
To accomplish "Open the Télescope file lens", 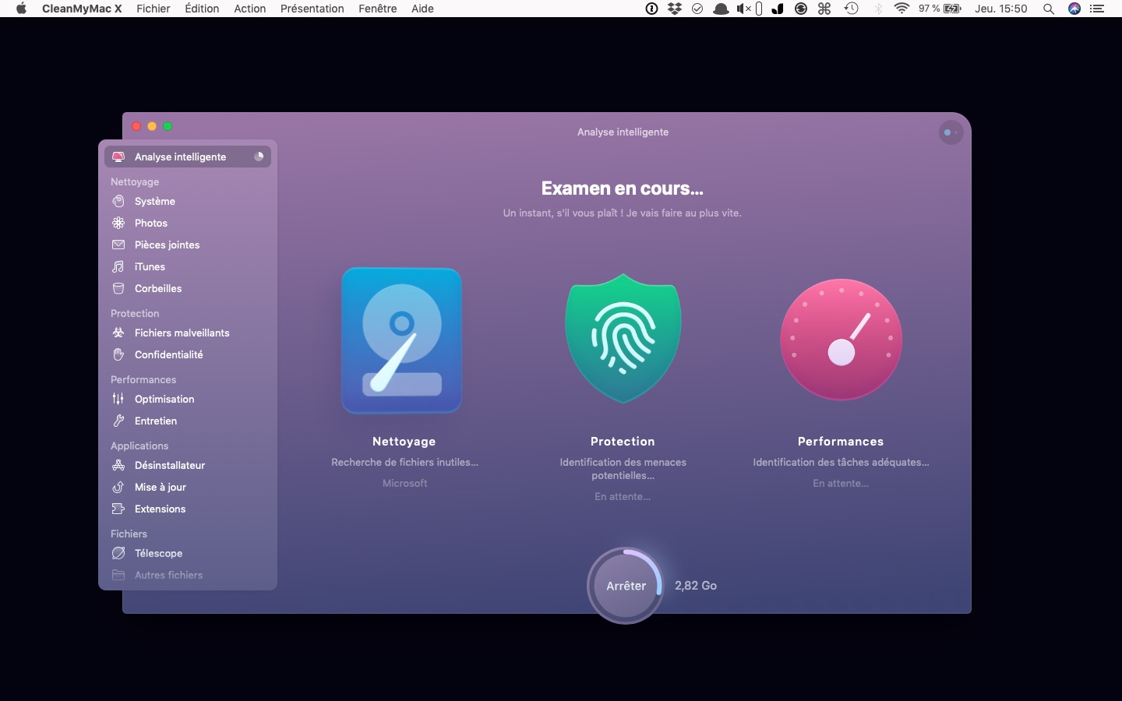I will [x=158, y=554].
